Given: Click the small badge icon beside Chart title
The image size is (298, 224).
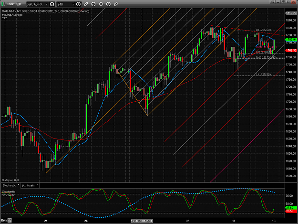Looking at the screenshot, I should (x=19, y=4).
